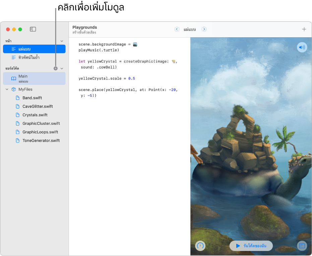Select the MyFiles module row
This screenshot has width=312, height=256.
coord(34,89)
